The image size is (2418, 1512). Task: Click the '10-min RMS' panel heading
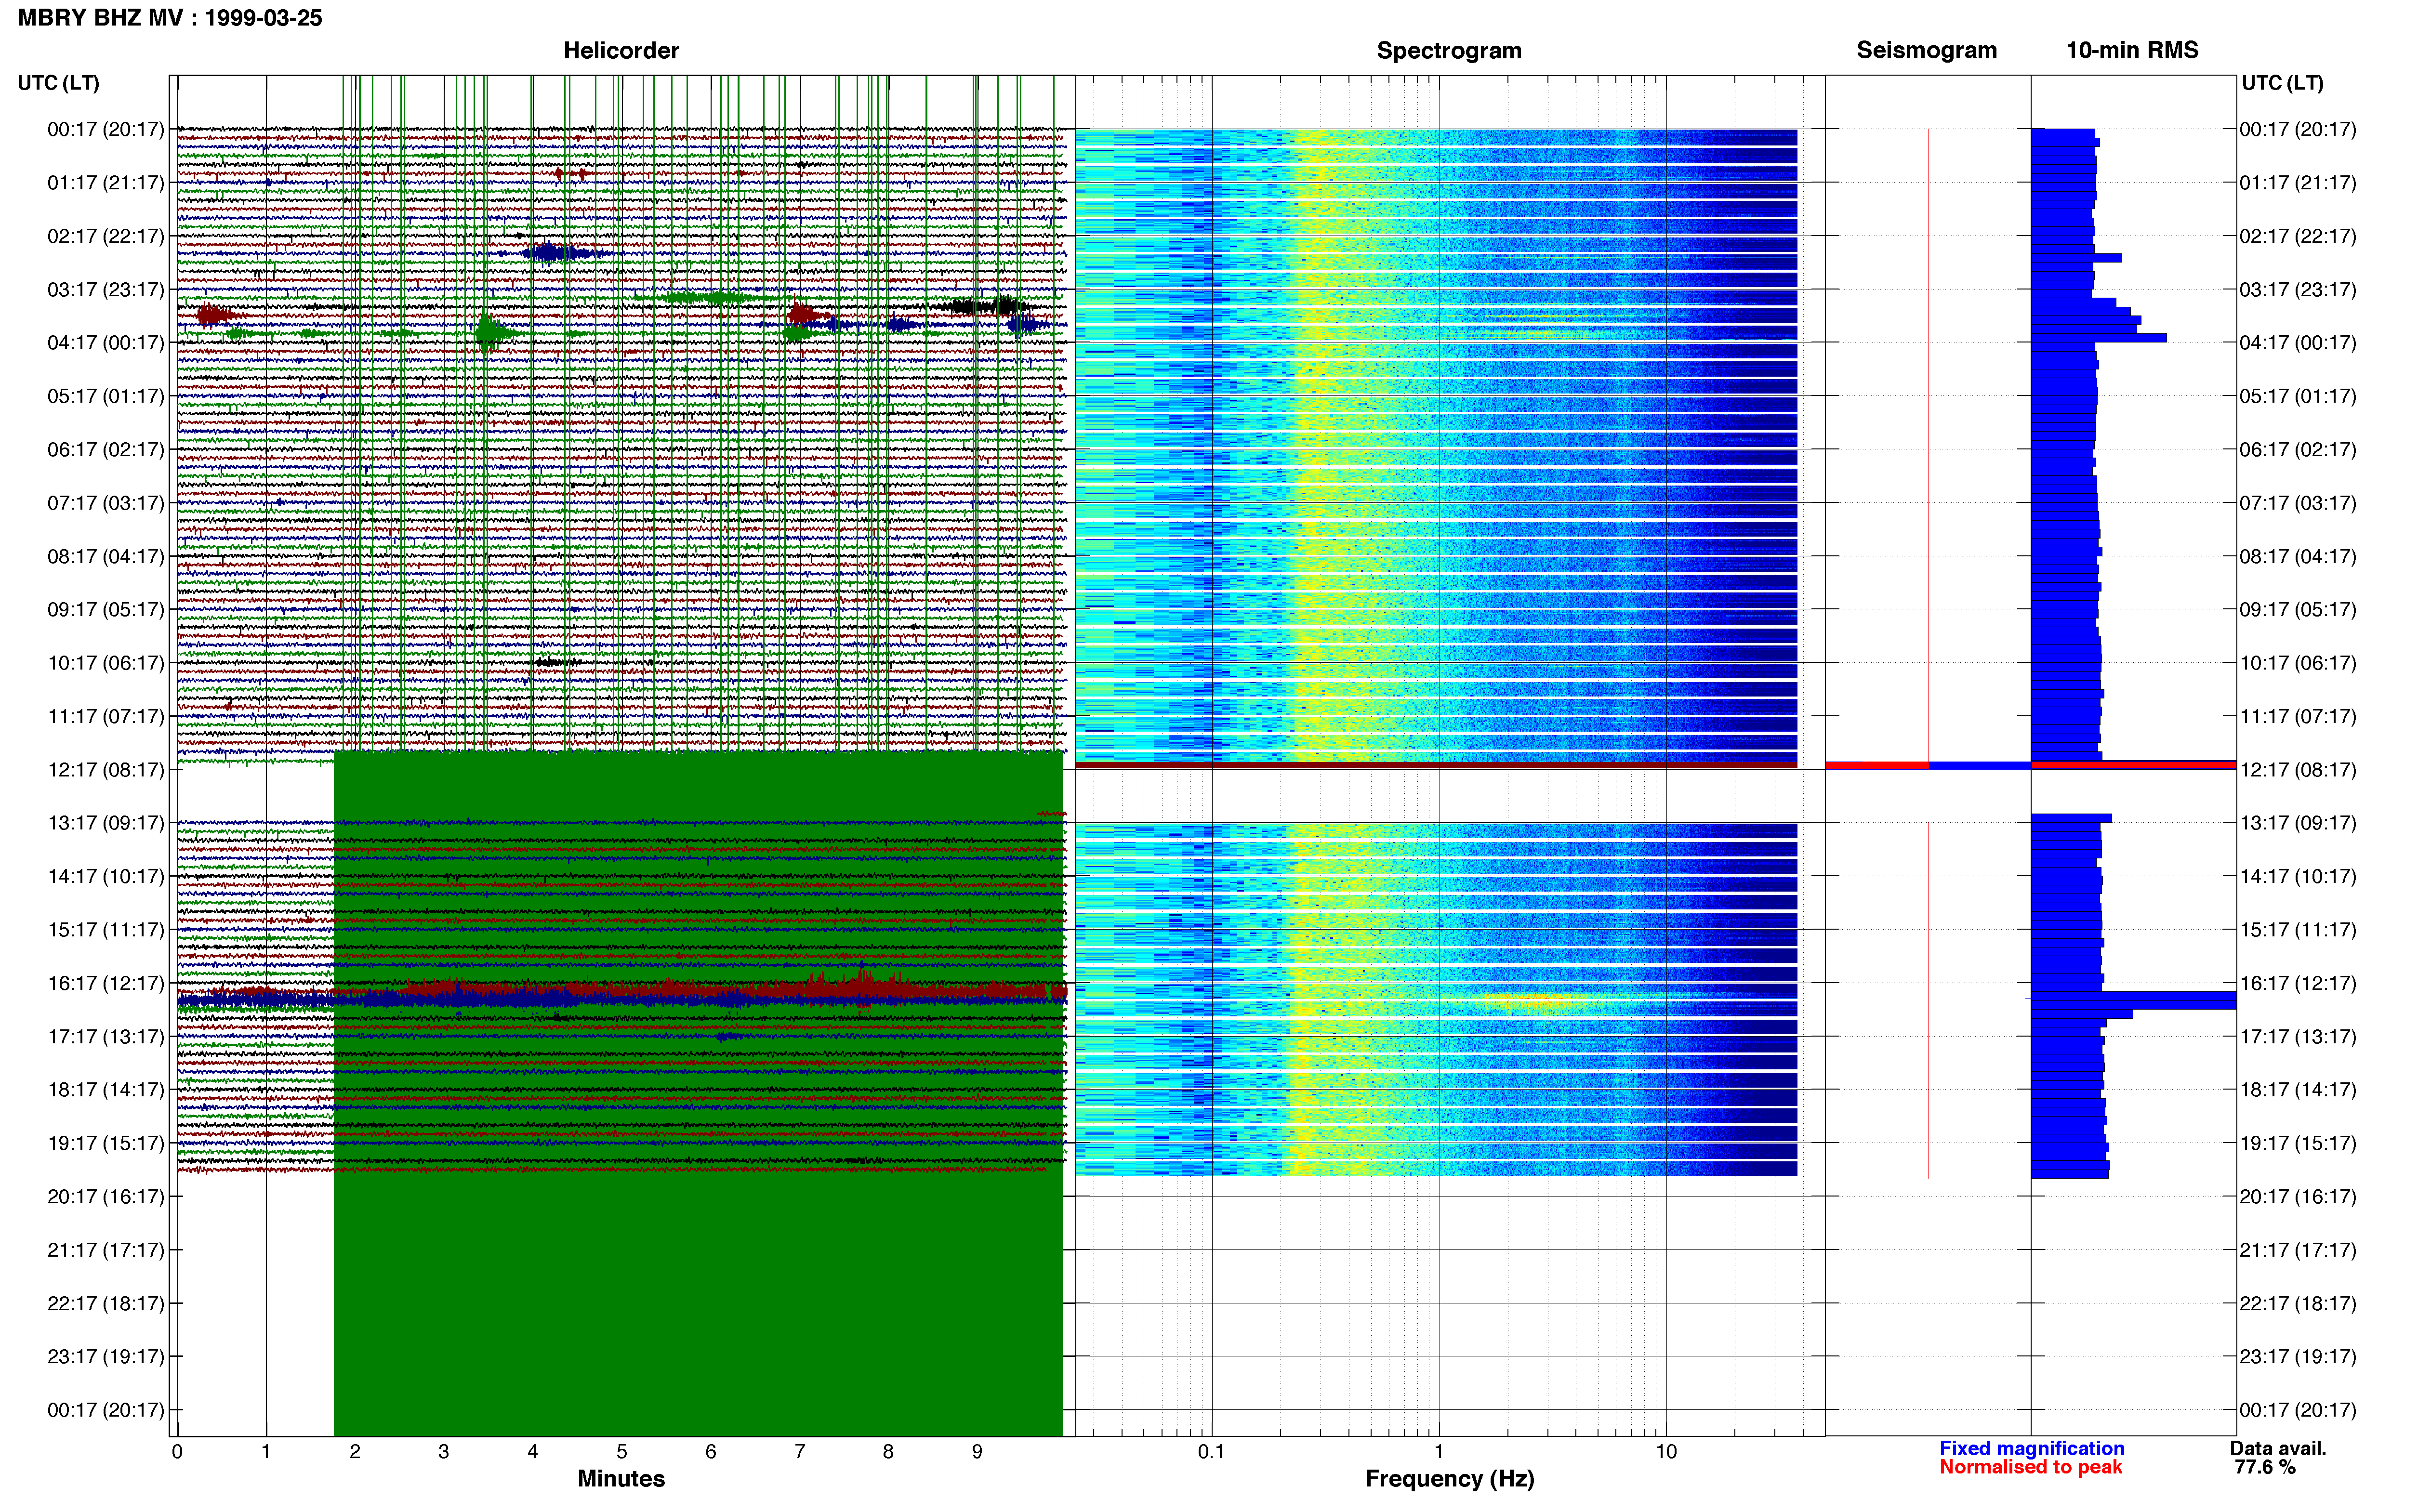point(2132,51)
